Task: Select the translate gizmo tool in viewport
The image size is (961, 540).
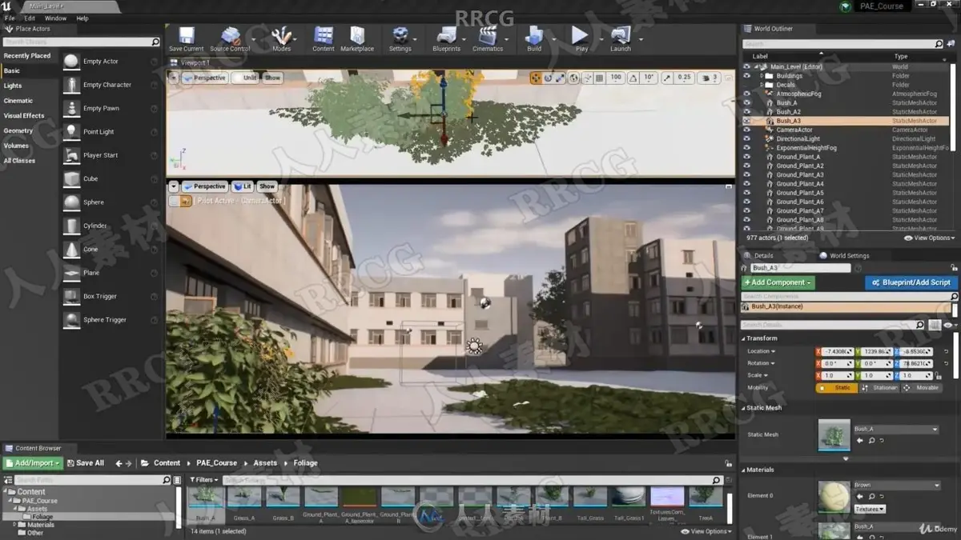Action: pos(536,78)
